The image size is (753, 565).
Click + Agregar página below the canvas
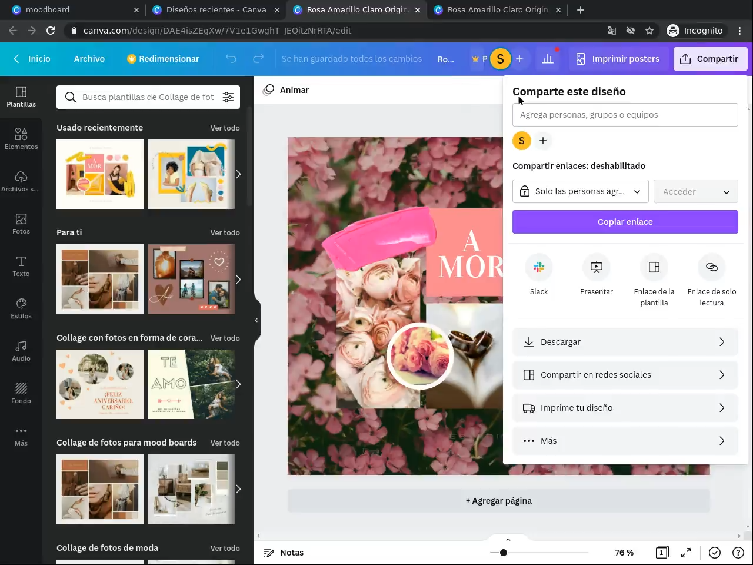pos(499,501)
